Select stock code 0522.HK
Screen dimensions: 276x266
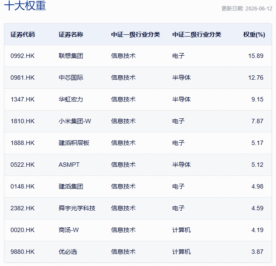[x=23, y=165]
